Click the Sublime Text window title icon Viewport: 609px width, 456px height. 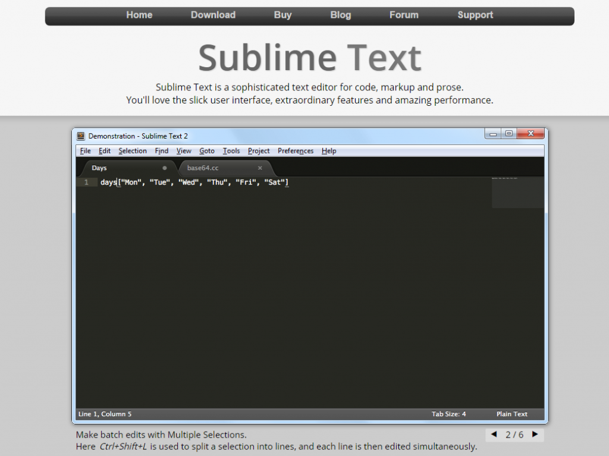[81, 136]
